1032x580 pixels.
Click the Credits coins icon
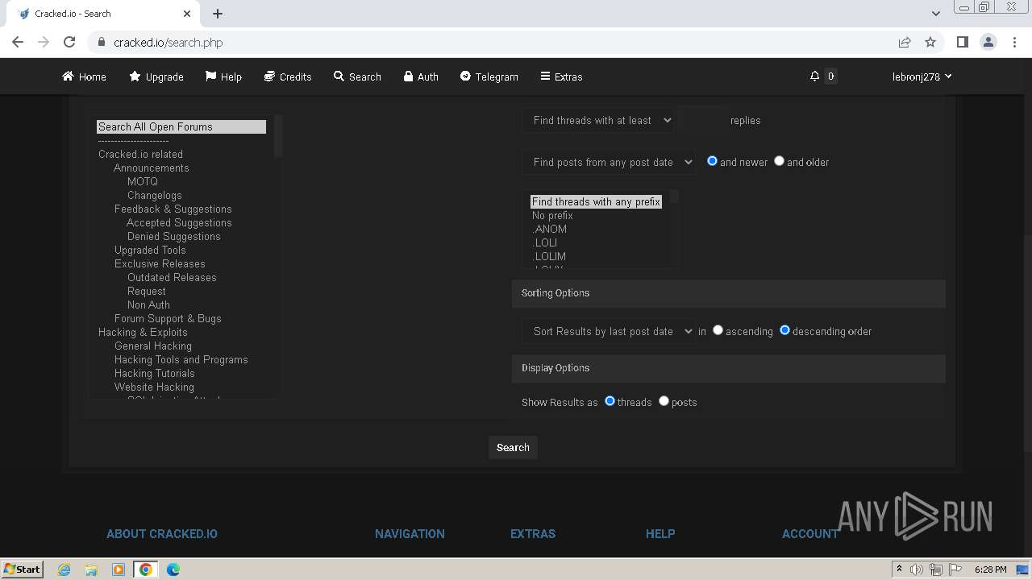tap(269, 77)
